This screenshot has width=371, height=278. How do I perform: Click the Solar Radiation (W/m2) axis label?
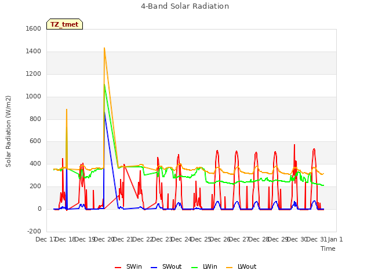[8, 131]
